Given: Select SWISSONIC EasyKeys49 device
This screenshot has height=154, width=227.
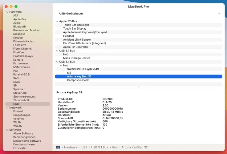Looking at the screenshot, I should (83, 69).
